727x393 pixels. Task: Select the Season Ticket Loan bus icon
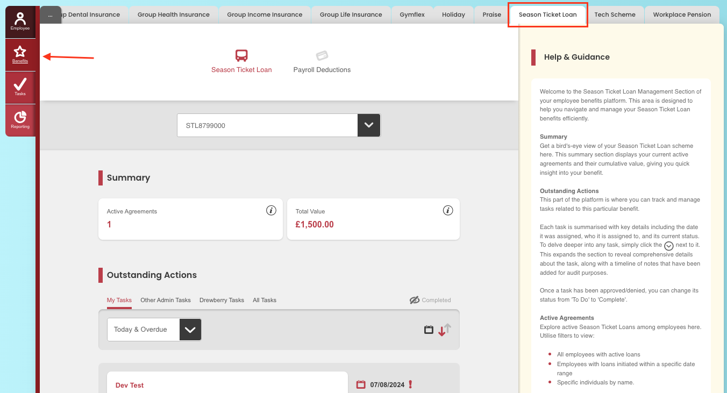click(x=241, y=56)
